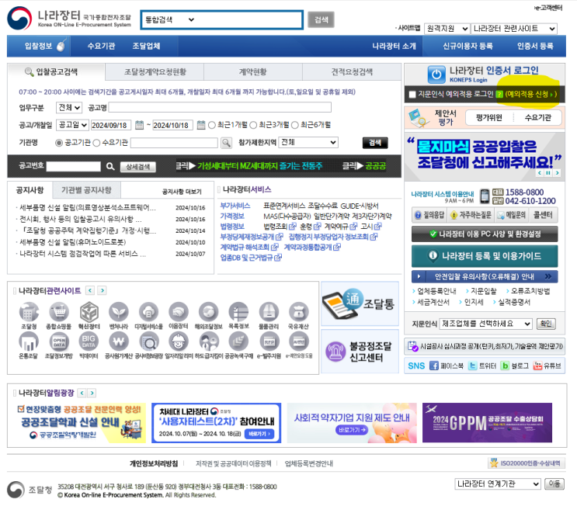Open the 물품관리 box icon
Screen dimensions: 577x506
pos(269,312)
